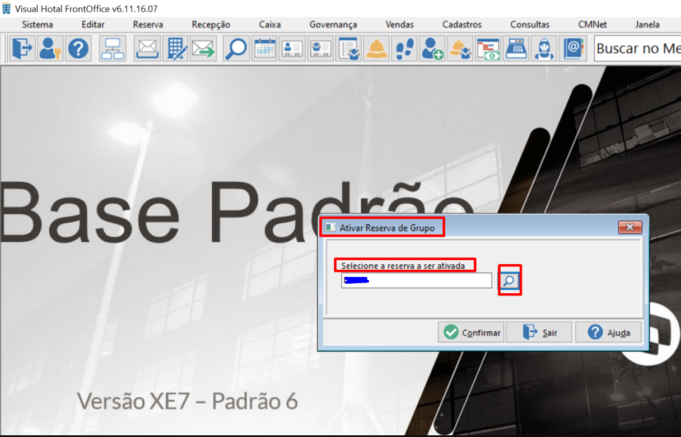681x437 pixels.
Task: Open the Governança menu
Action: click(x=333, y=25)
